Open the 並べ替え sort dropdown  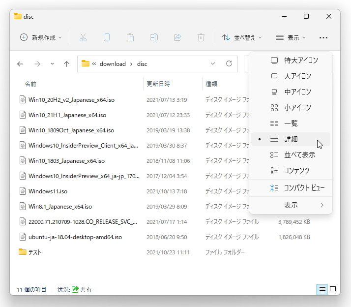click(242, 37)
